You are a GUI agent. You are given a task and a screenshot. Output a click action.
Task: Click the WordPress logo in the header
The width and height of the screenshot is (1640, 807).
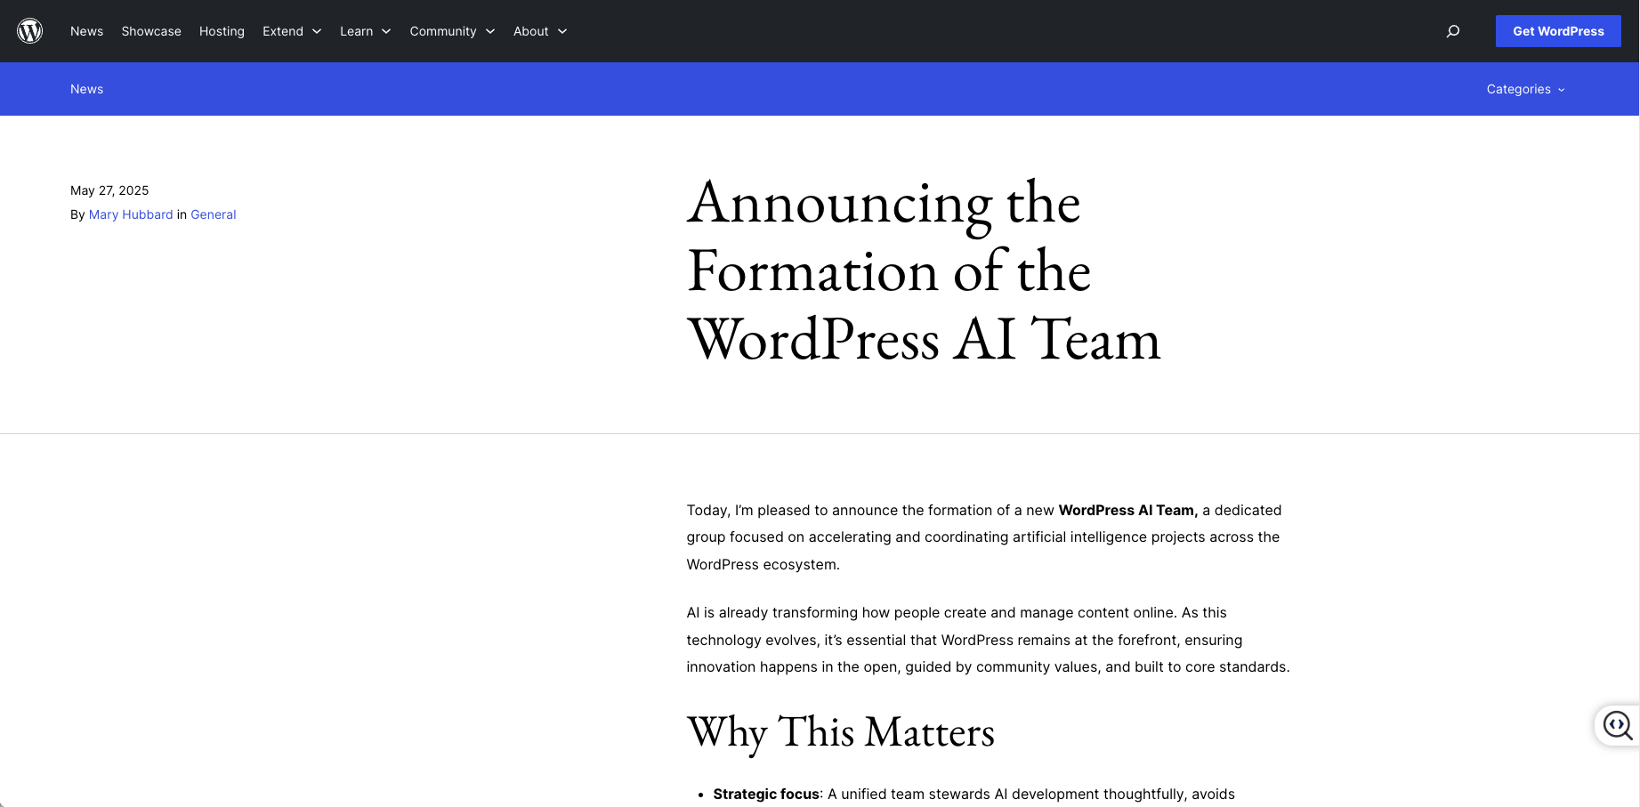[29, 30]
